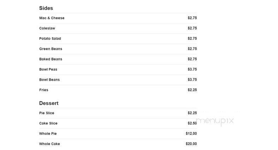Select the Bowl Peas item
This screenshot has width=278, height=150.
(x=48, y=69)
